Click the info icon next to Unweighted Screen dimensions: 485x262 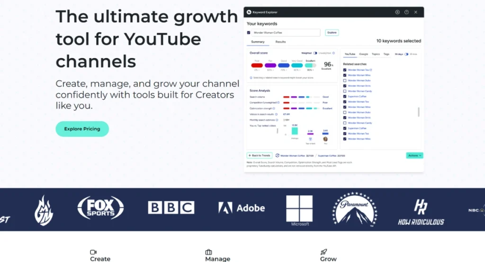333,53
